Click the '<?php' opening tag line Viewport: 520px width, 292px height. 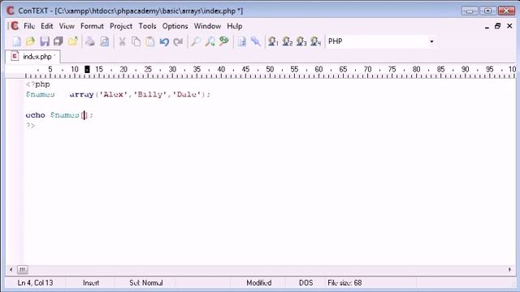coord(38,84)
